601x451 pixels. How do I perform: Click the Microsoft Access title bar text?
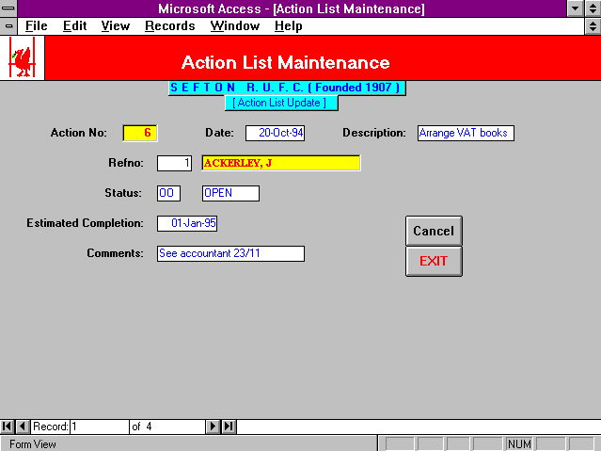(x=292, y=8)
